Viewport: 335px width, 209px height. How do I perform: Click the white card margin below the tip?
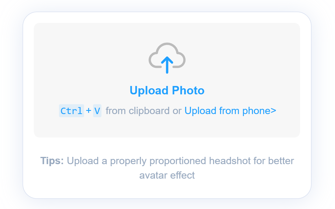point(167,190)
